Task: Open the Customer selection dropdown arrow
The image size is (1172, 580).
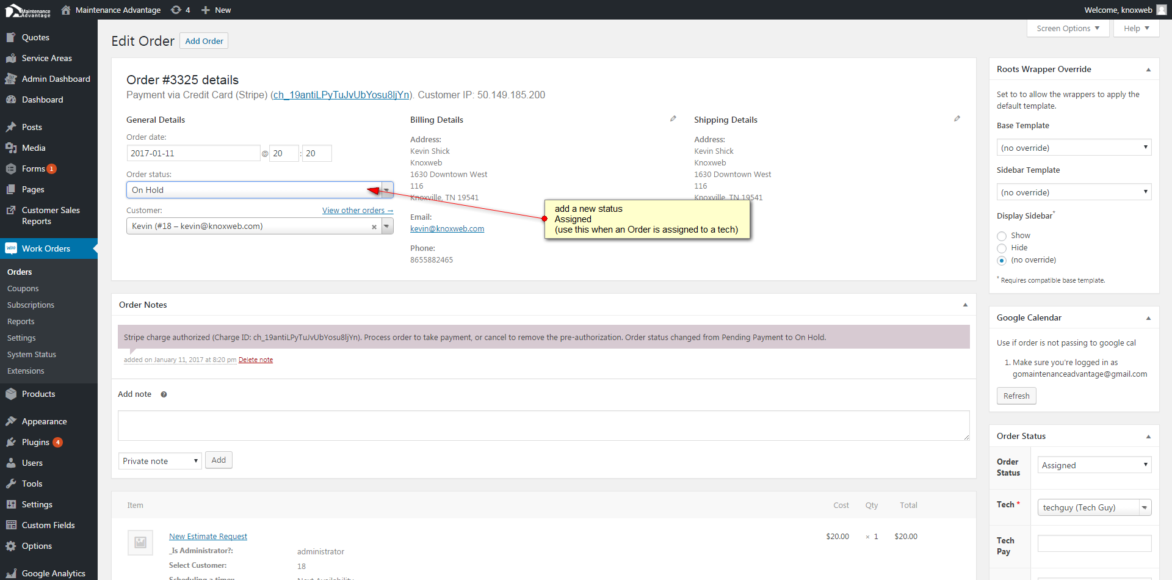Action: [387, 227]
